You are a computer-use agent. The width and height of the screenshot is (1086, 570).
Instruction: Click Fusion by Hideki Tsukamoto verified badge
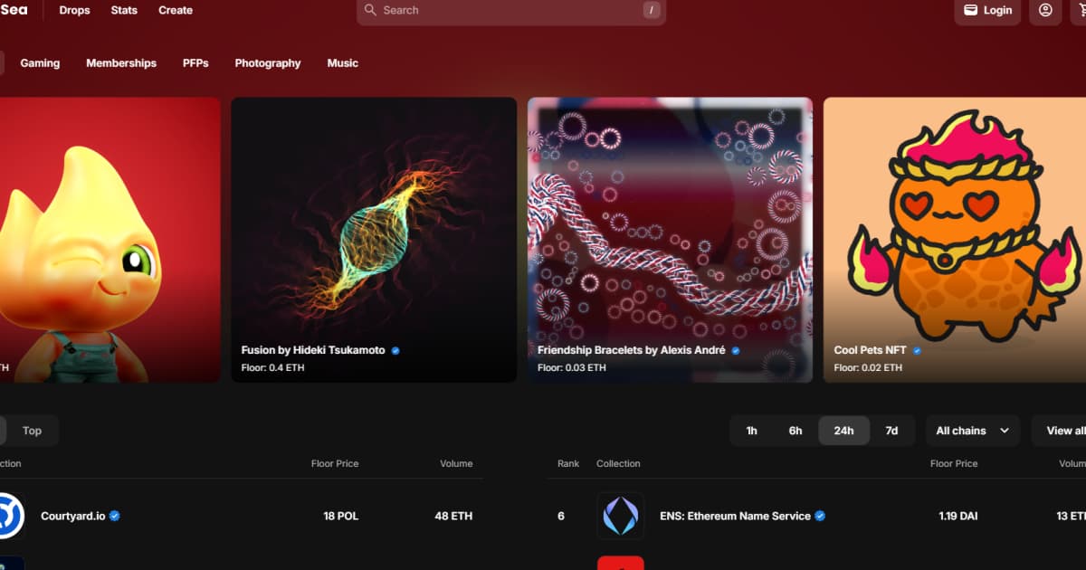[395, 350]
